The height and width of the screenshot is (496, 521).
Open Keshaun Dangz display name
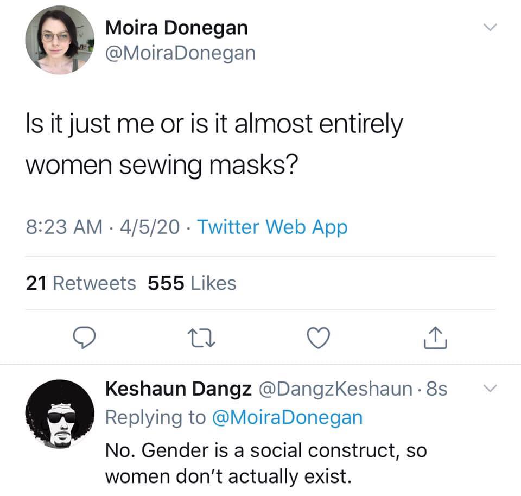tap(178, 389)
